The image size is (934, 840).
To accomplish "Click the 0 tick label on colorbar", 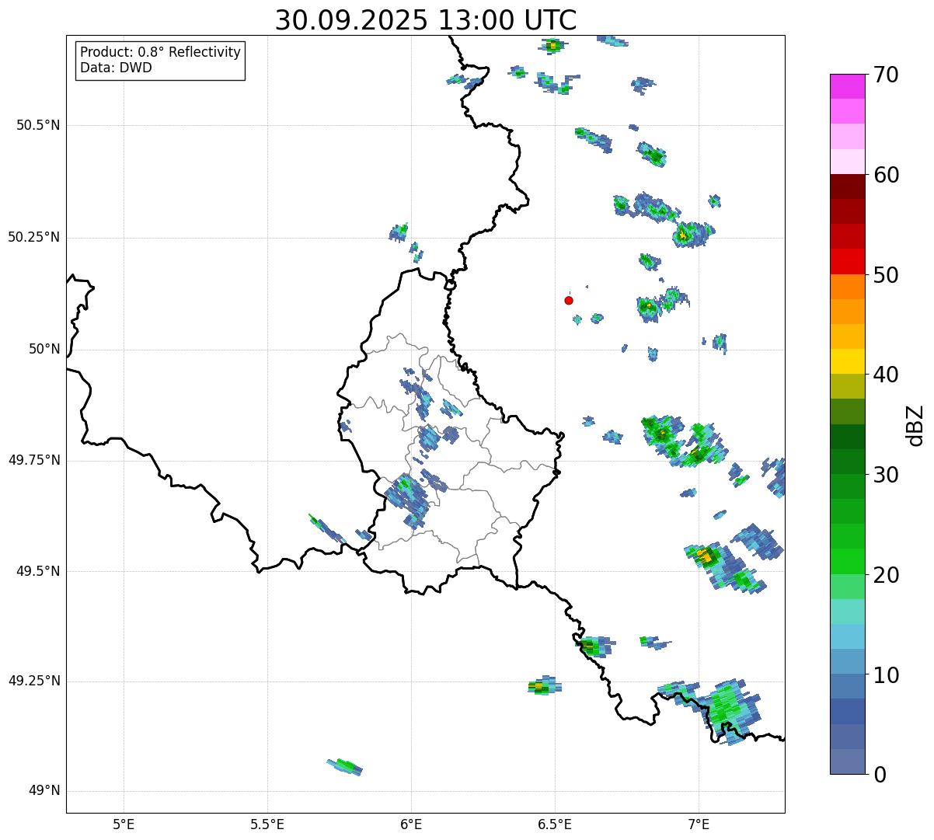I will tap(879, 775).
